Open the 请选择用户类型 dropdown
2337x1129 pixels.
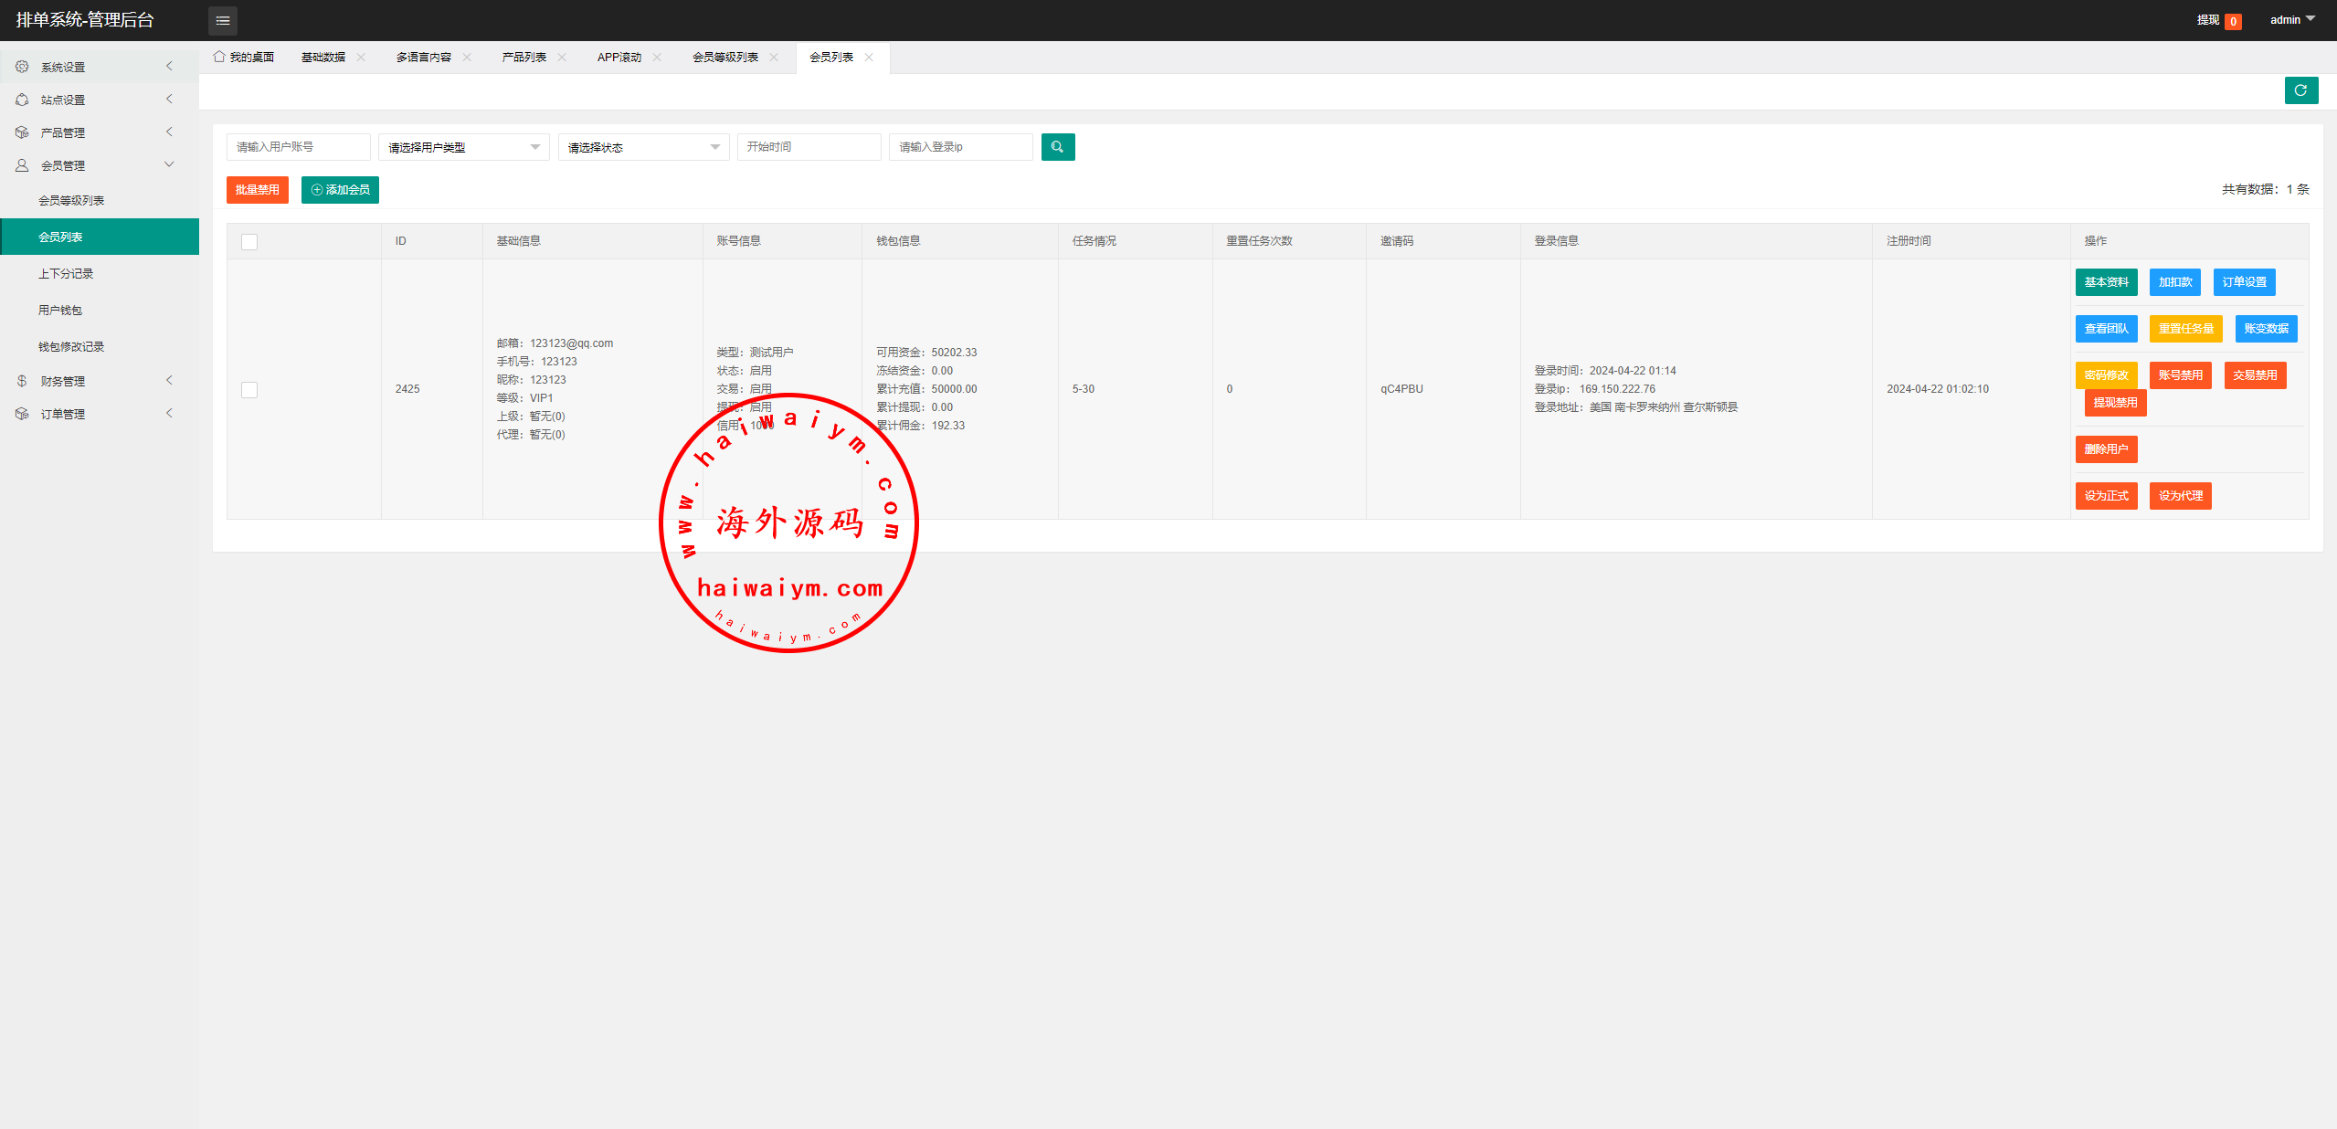pos(463,147)
